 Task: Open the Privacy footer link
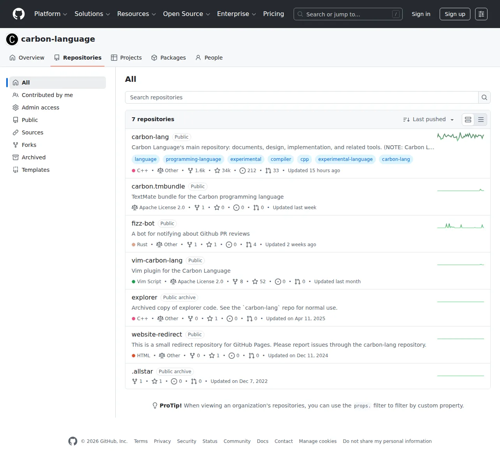tap(162, 441)
